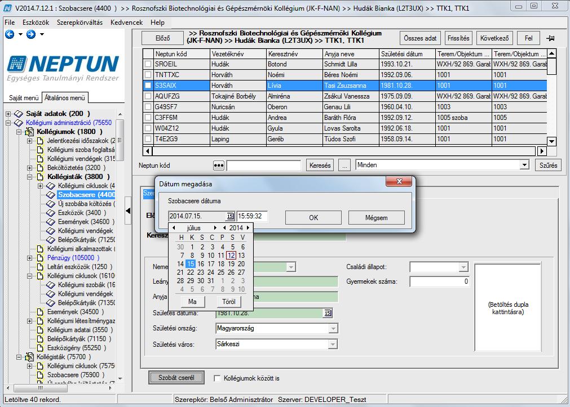Screen dimensions: 570x407
Task: Click the Kollégium adatai page icon
Action: (41, 330)
